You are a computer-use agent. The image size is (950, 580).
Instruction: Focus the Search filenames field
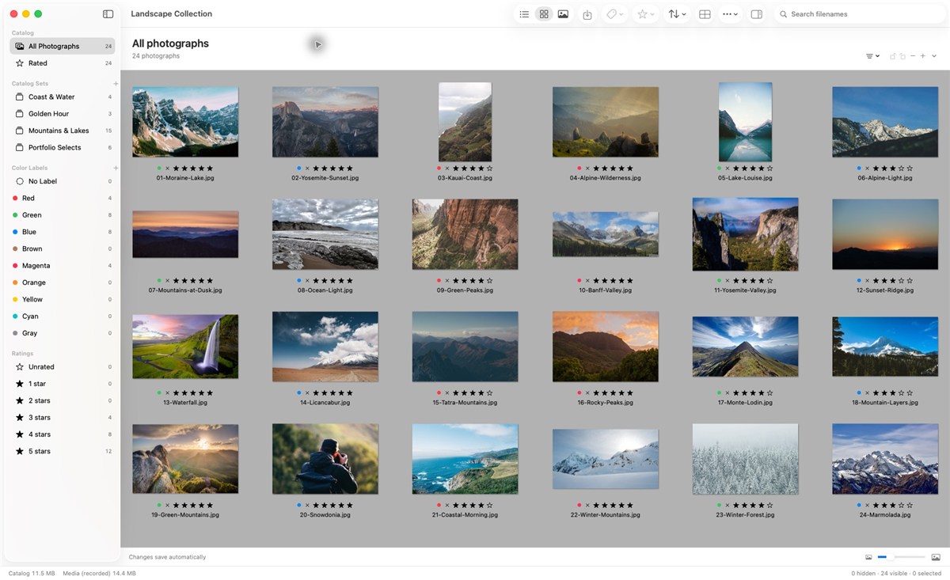[858, 14]
